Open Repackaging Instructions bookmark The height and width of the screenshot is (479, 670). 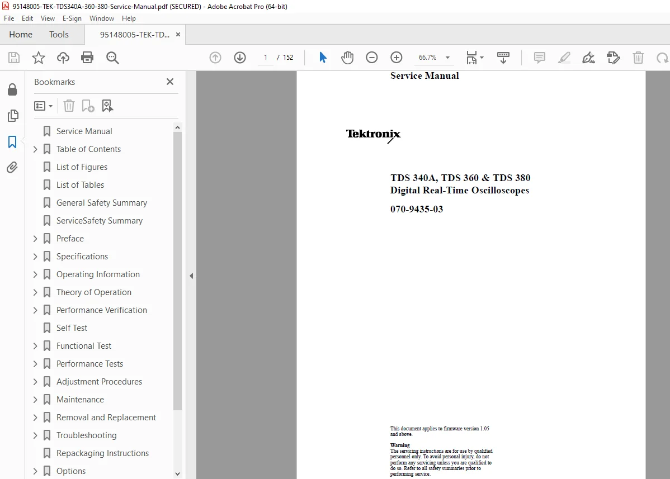102,453
